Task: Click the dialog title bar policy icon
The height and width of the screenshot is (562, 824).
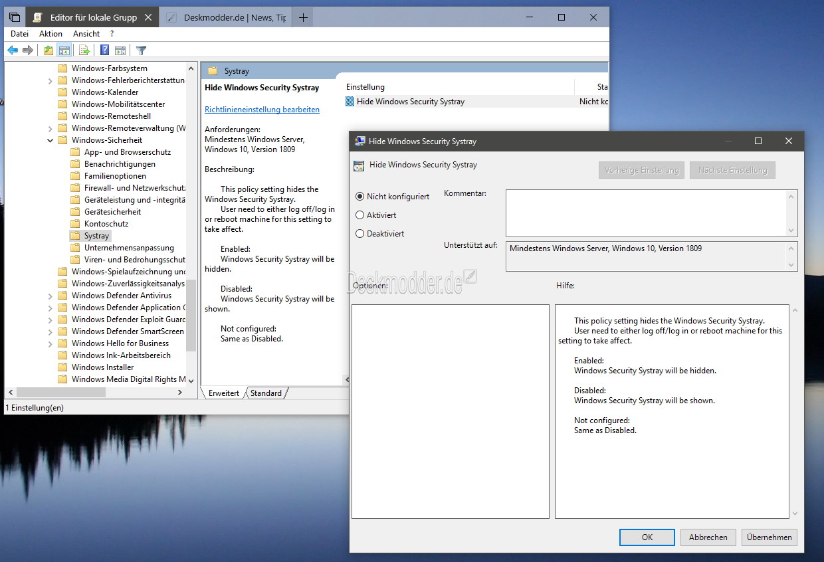Action: [x=360, y=141]
